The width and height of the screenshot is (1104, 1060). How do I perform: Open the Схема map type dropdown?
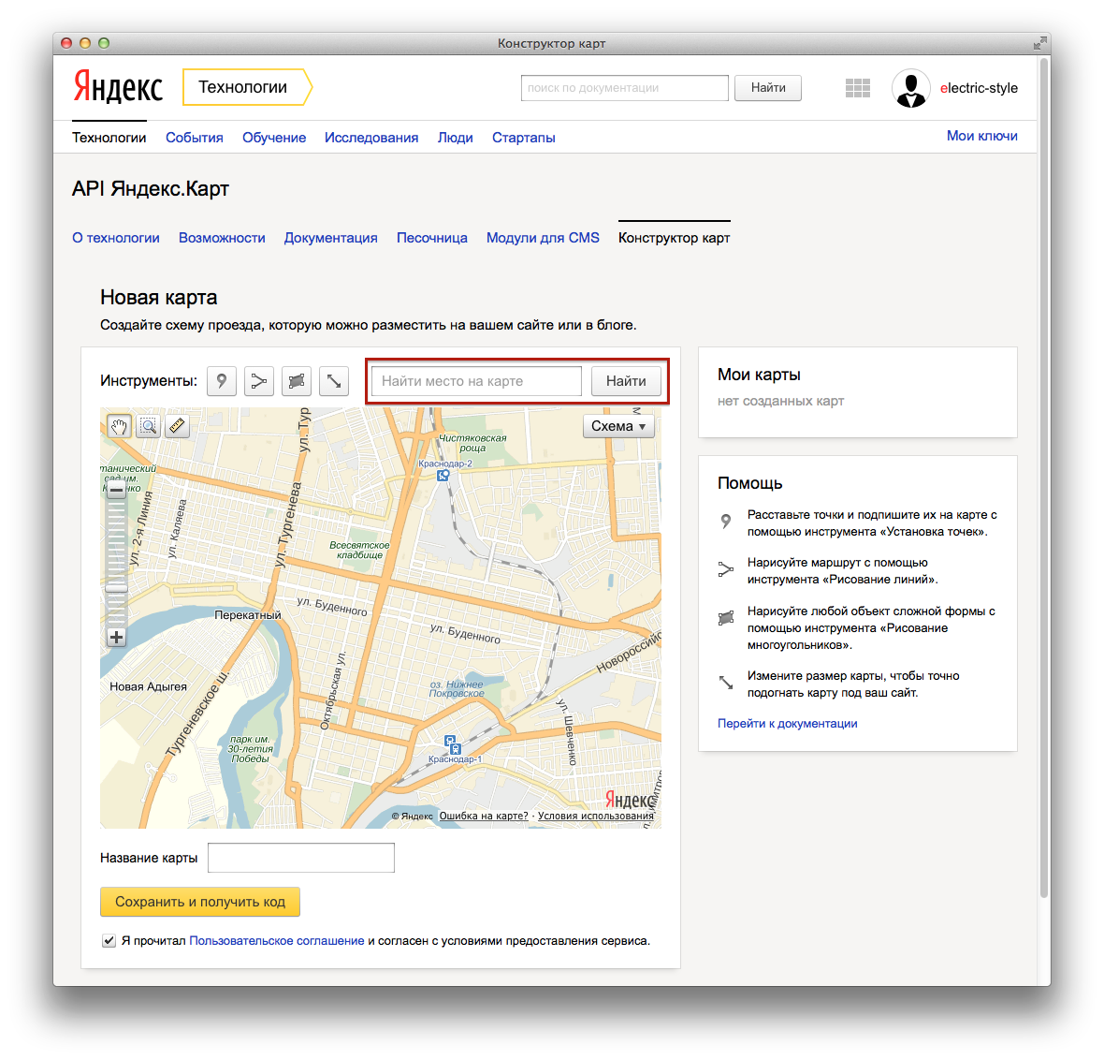618,426
